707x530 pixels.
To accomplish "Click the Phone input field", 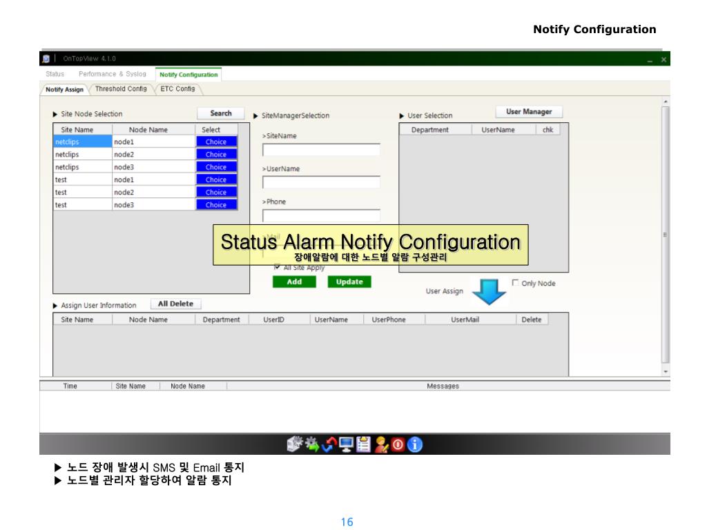I will coord(321,215).
